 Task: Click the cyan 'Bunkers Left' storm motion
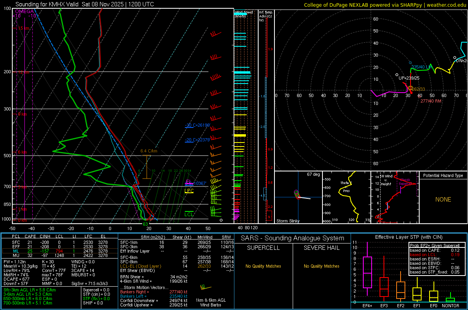coord(154,296)
